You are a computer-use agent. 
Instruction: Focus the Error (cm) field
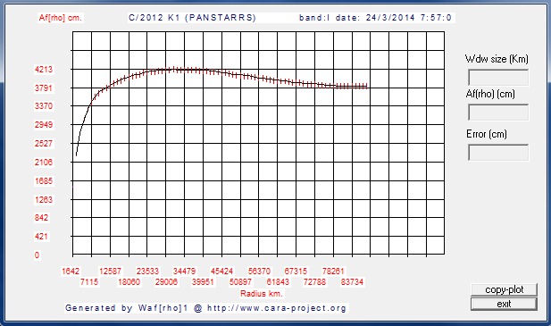point(498,153)
